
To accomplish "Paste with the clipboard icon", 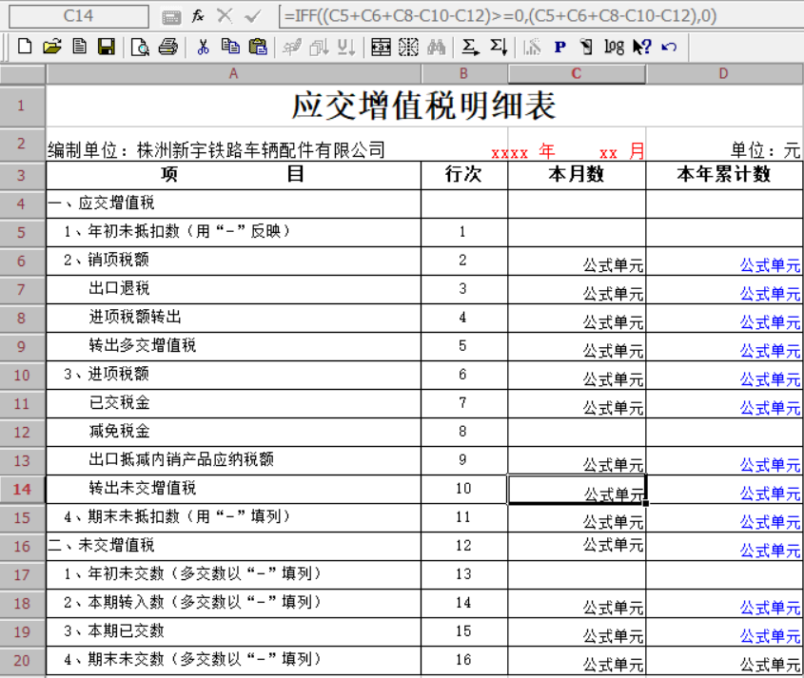I will pyautogui.click(x=258, y=48).
